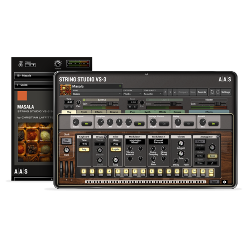Screen dimensions: 249x249
Task: Open the Voices dropdown in the back window
Action: (30, 65)
